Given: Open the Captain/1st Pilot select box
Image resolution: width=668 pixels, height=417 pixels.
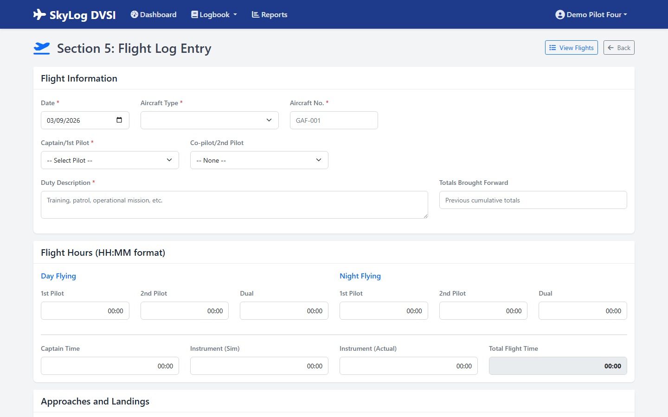Looking at the screenshot, I should tap(110, 160).
